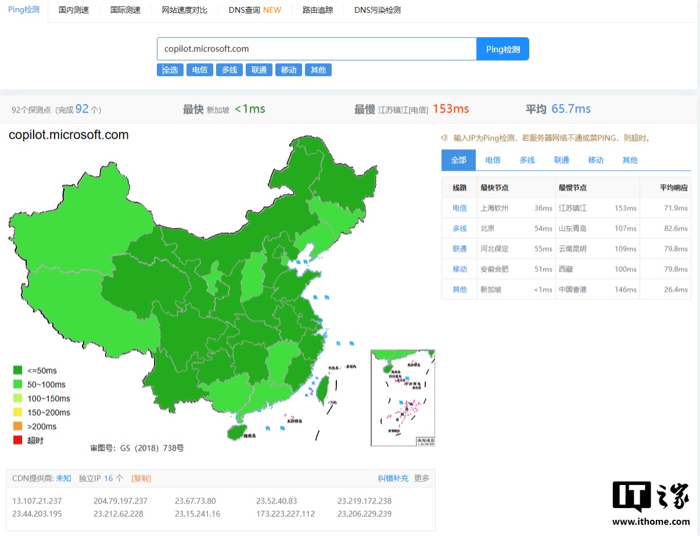The width and height of the screenshot is (700, 536).
Task: Select the 其他 tab in results panel
Action: coord(630,160)
